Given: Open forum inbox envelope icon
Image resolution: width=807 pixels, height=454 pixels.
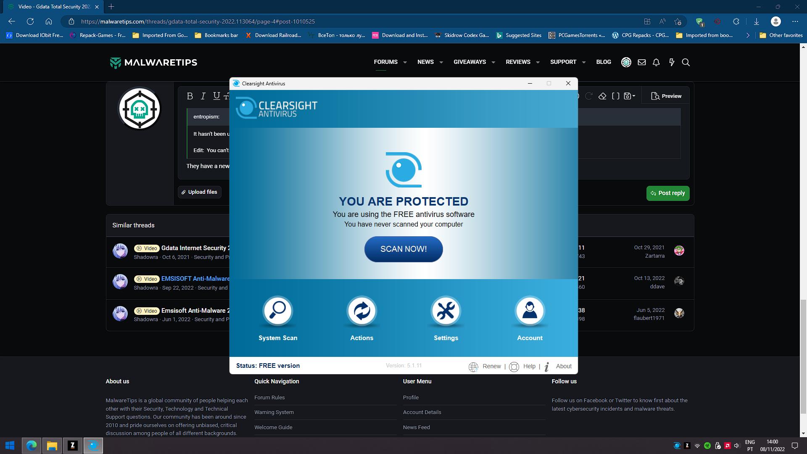Looking at the screenshot, I should pos(641,62).
